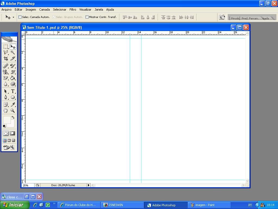Select the Eyedropper tool
This screenshot has height=209, width=278.
point(12,105)
